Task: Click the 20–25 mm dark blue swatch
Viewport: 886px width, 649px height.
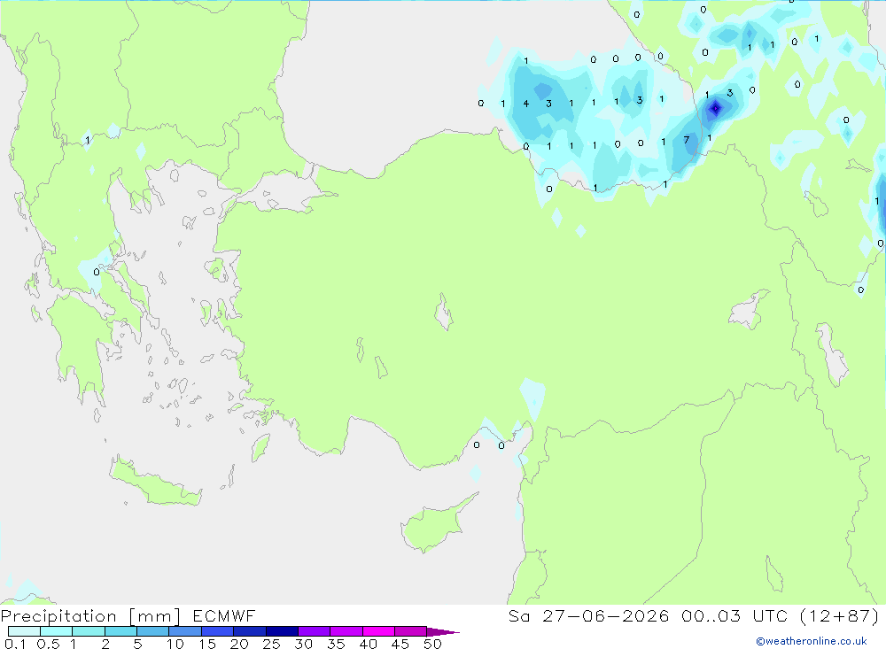Action: click(x=250, y=631)
